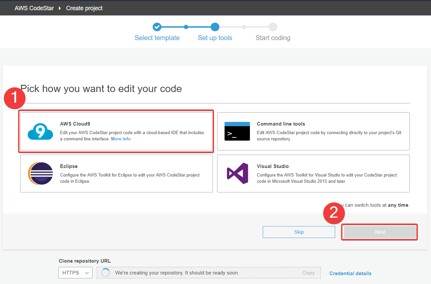431x284 pixels.
Task: Click the Eclipse AWS Toolkit description
Action: (x=130, y=178)
